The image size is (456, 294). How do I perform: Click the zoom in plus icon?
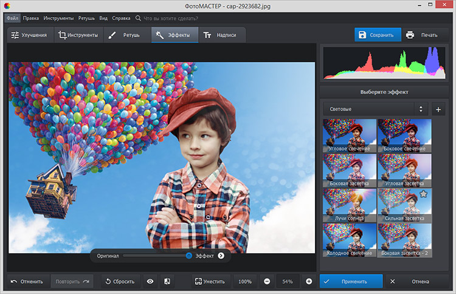(x=309, y=281)
